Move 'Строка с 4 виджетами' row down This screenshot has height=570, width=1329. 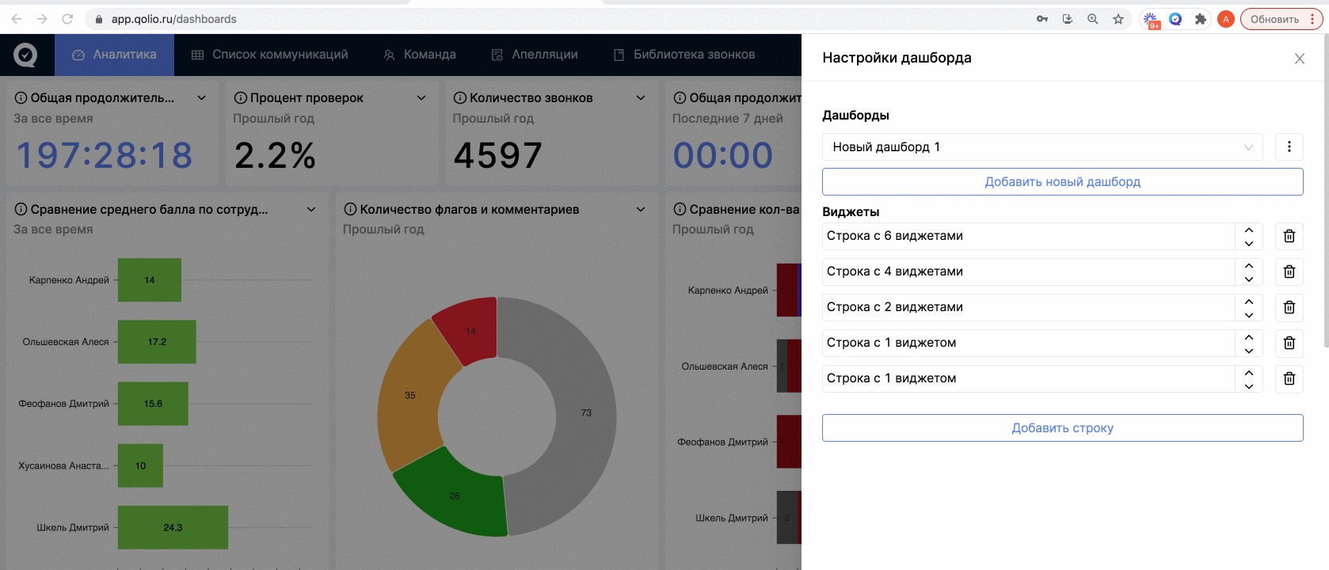[1248, 279]
